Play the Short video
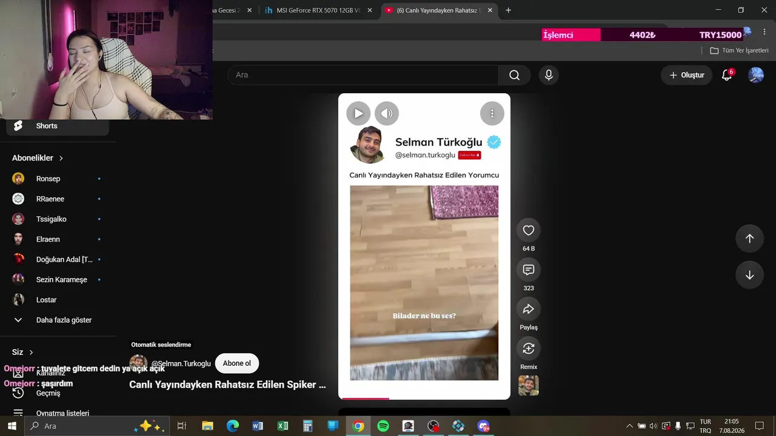 point(358,113)
